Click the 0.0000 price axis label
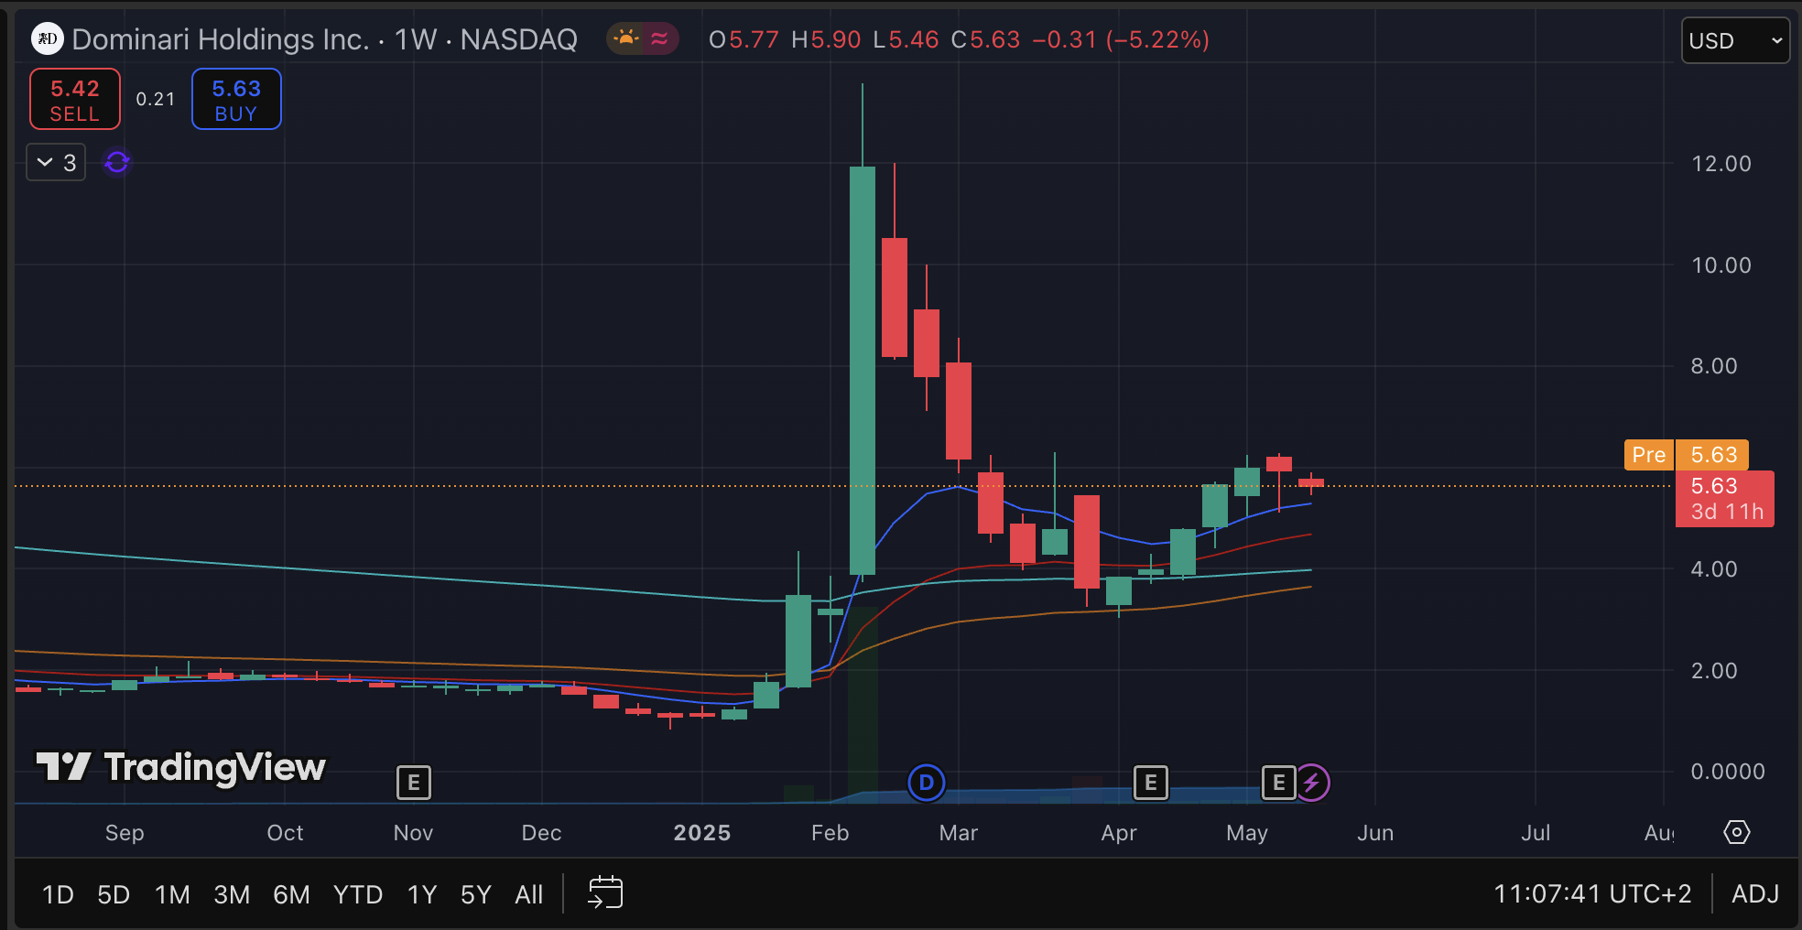Screen dimensions: 1802x930 click(x=1728, y=772)
